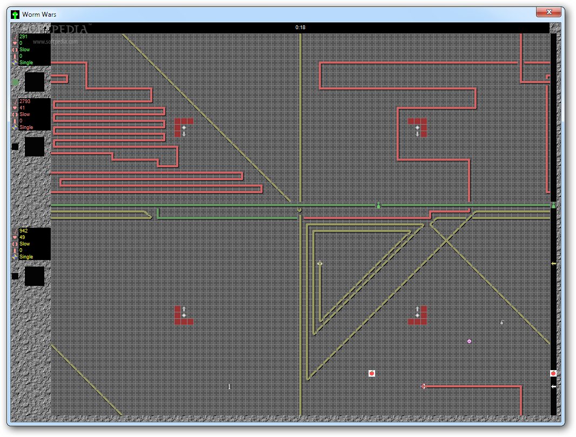The image size is (576, 437).
Task: Click the gray bomb pickup item
Action: [x=502, y=322]
